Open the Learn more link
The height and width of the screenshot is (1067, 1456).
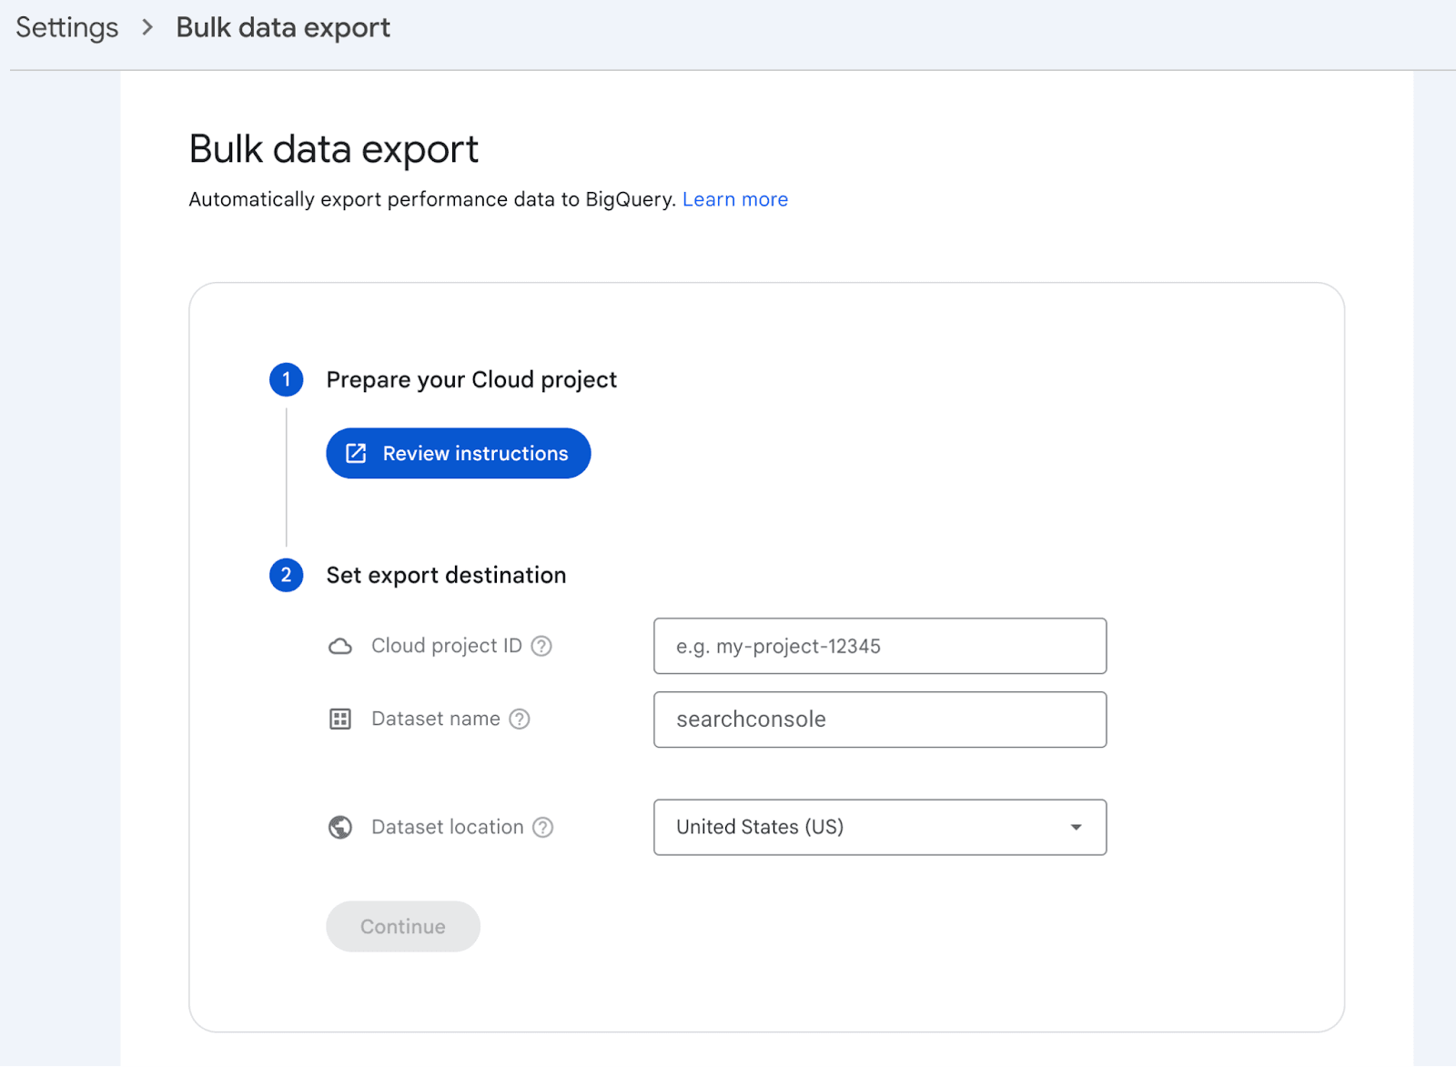pyautogui.click(x=734, y=198)
